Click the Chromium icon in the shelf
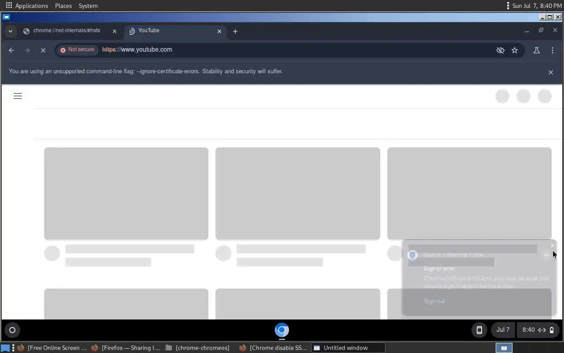The height and width of the screenshot is (353, 564). (x=282, y=330)
